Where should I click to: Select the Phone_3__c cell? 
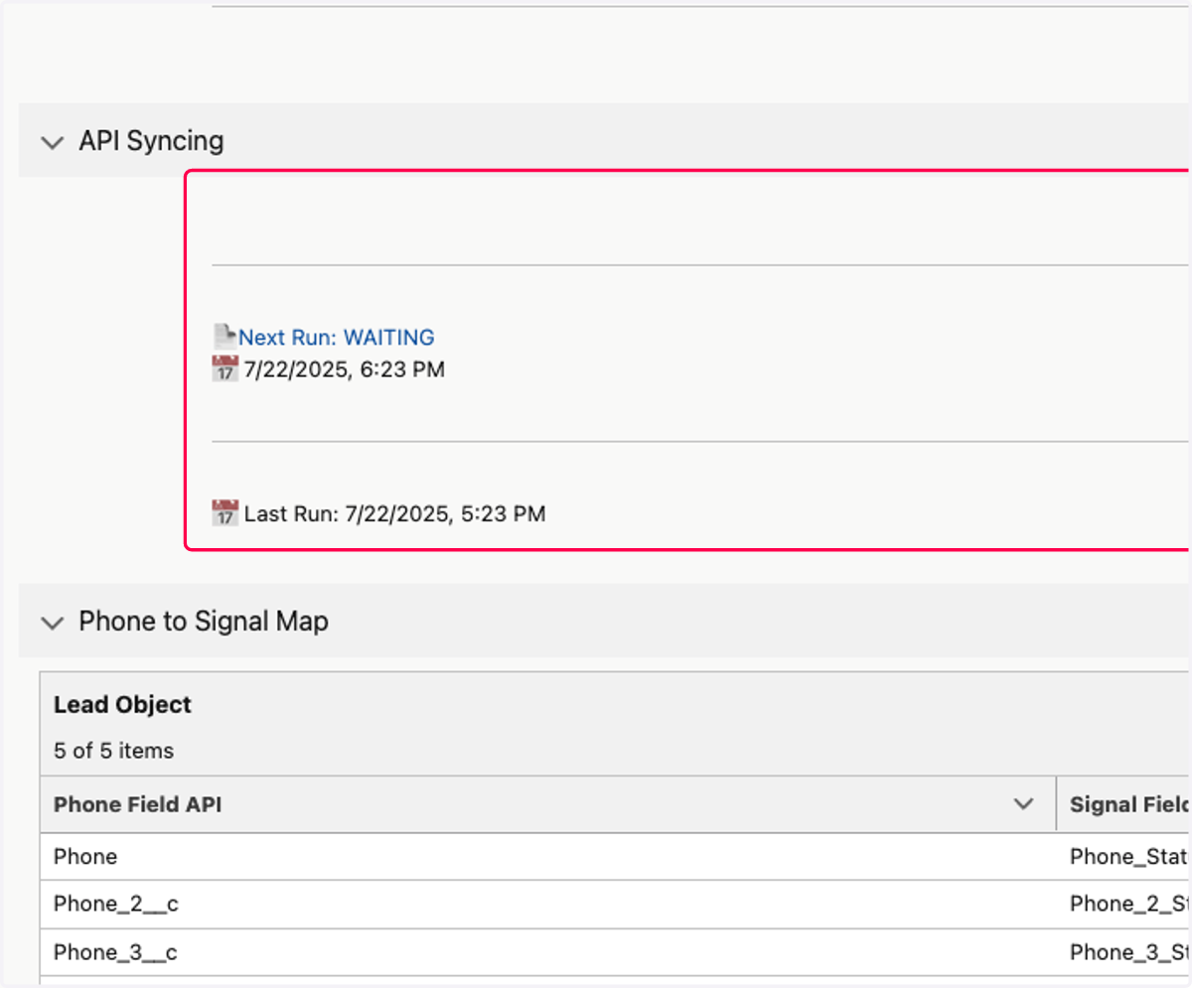click(548, 952)
